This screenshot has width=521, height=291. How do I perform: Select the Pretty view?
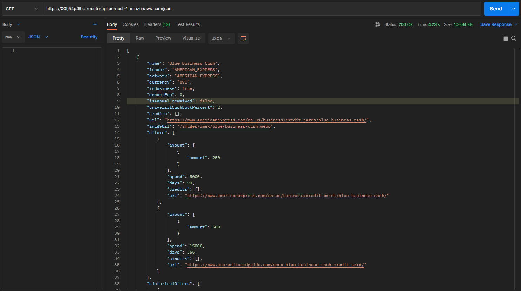[119, 38]
